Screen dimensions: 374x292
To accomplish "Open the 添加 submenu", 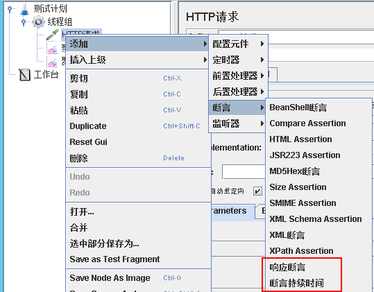I will pyautogui.click(x=137, y=44).
